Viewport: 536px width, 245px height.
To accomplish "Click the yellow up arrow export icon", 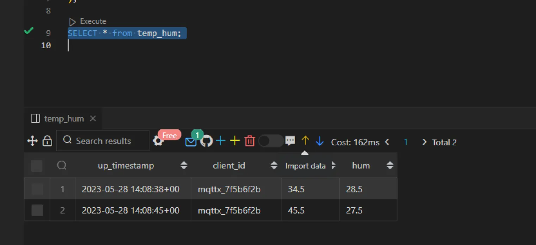I will 305,141.
